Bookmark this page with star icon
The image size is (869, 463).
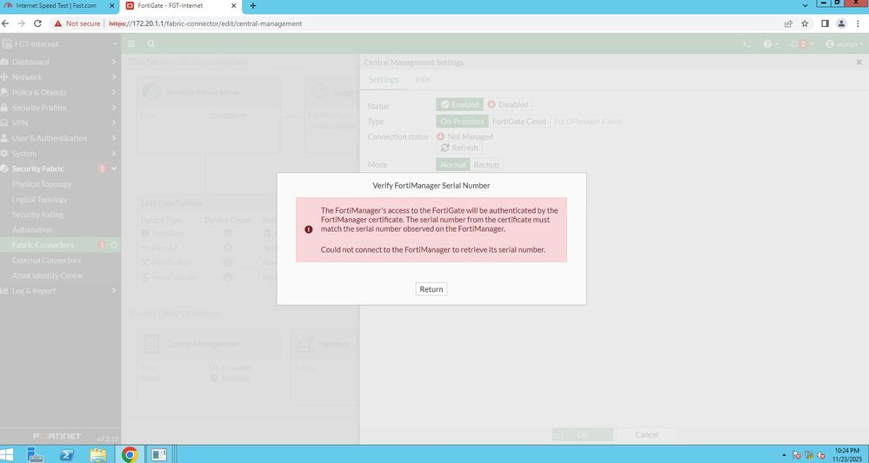pyautogui.click(x=805, y=23)
